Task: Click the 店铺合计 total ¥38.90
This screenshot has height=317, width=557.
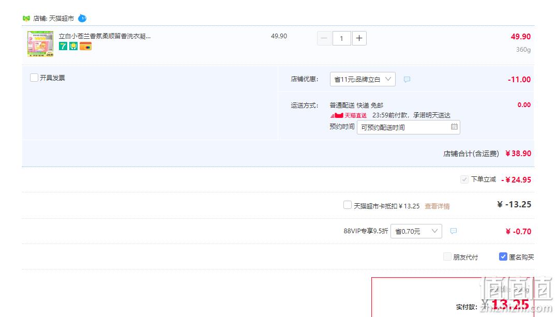Action: click(x=518, y=154)
